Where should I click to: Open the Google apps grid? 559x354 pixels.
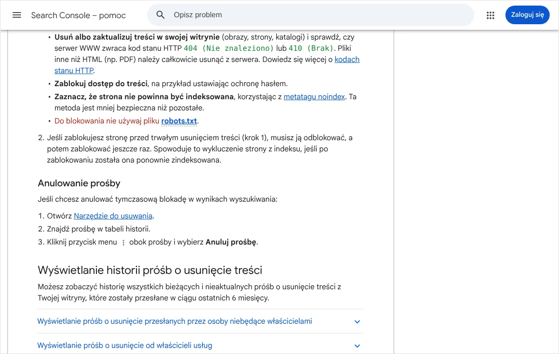coord(490,15)
